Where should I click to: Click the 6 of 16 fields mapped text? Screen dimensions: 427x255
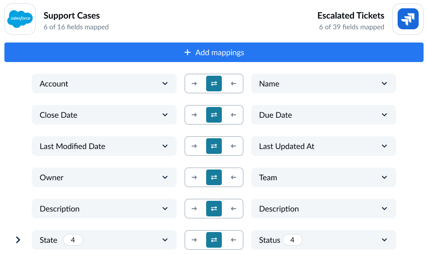pos(76,27)
